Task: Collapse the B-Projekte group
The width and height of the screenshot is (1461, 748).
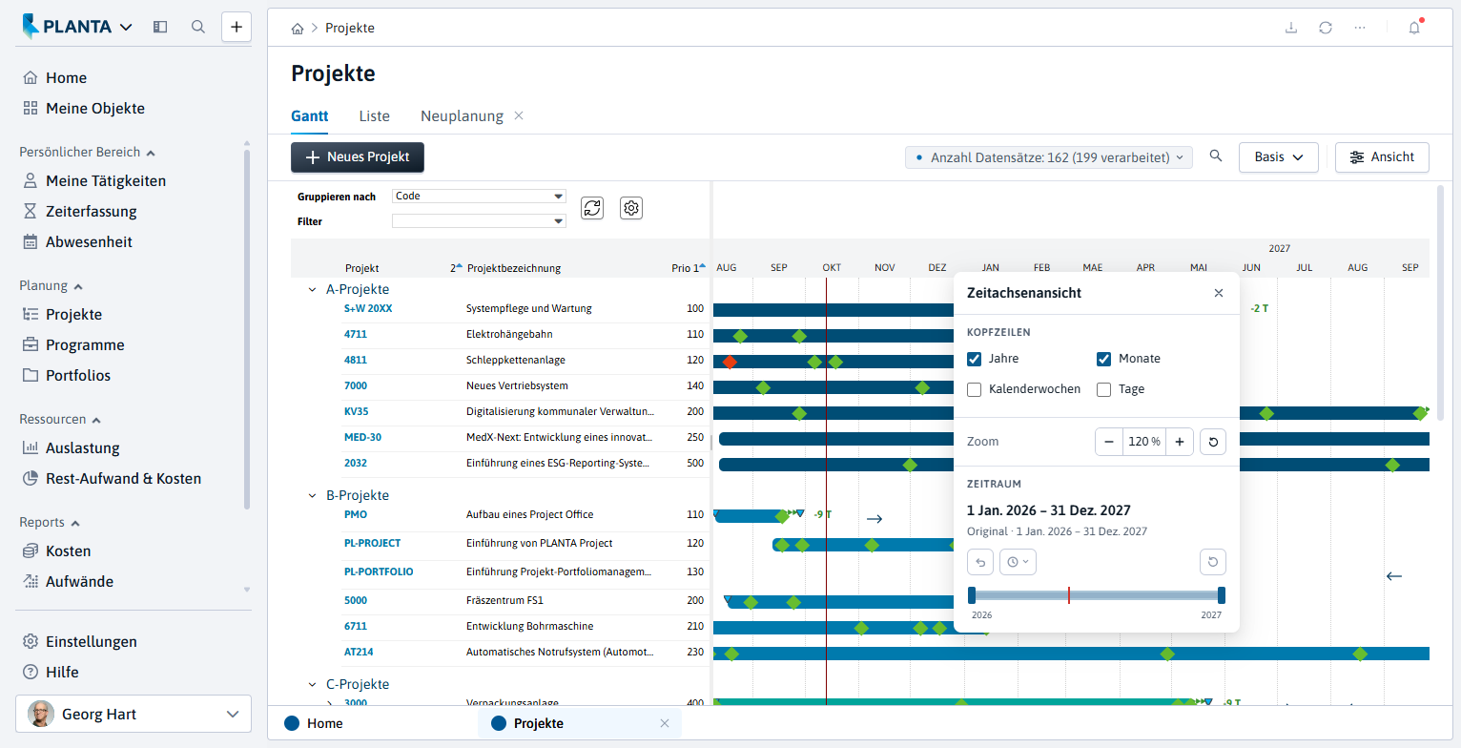Action: 312,495
